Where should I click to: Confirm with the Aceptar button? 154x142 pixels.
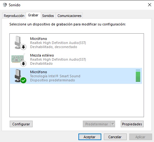(x=90, y=137)
